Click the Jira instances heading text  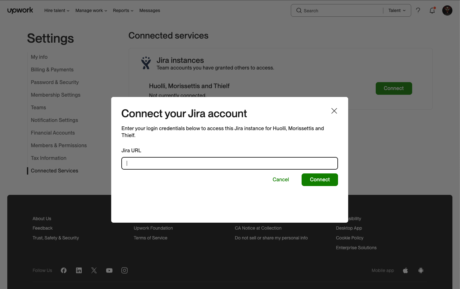pos(180,60)
